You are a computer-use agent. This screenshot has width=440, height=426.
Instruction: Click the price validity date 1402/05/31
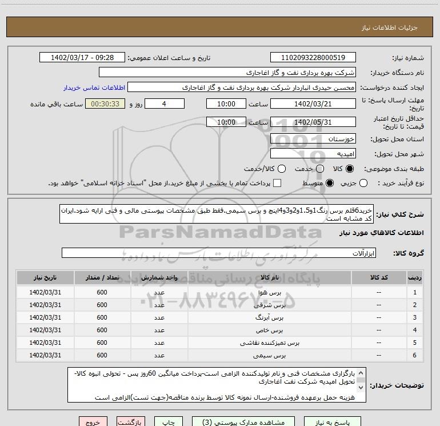[313, 122]
